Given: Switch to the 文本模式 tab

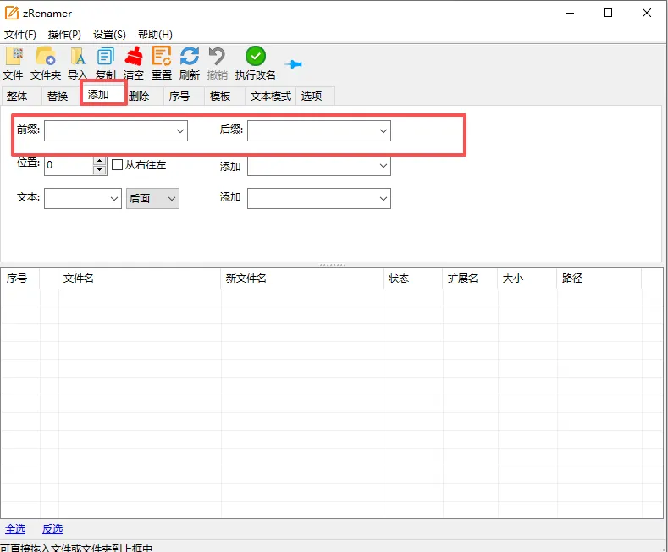Looking at the screenshot, I should 270,97.
